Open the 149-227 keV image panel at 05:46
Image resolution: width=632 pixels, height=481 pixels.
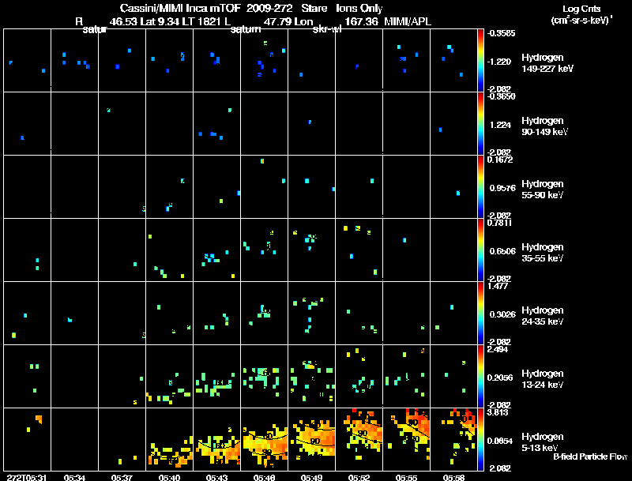pyautogui.click(x=265, y=60)
